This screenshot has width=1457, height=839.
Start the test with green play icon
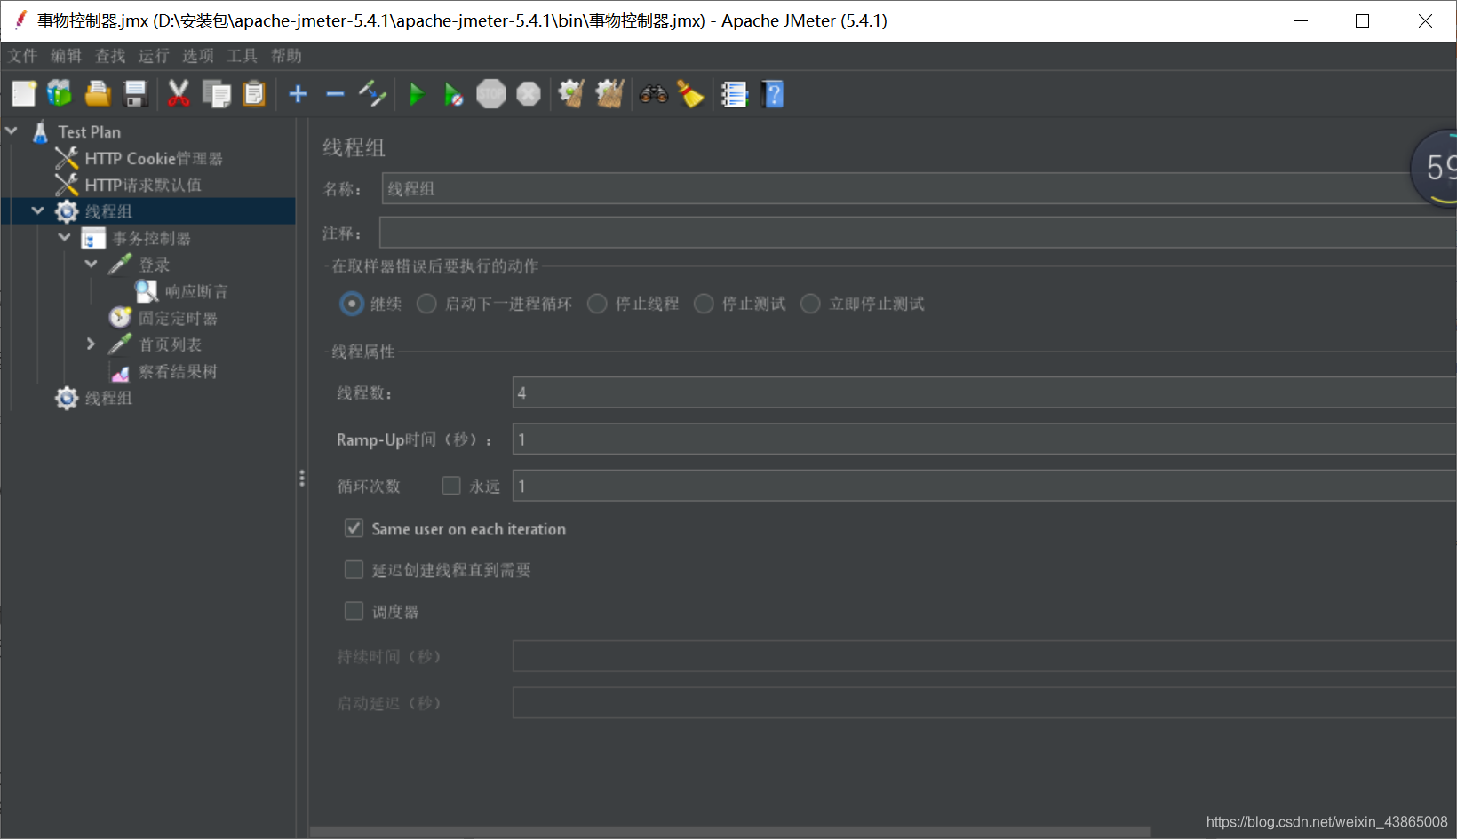(416, 94)
